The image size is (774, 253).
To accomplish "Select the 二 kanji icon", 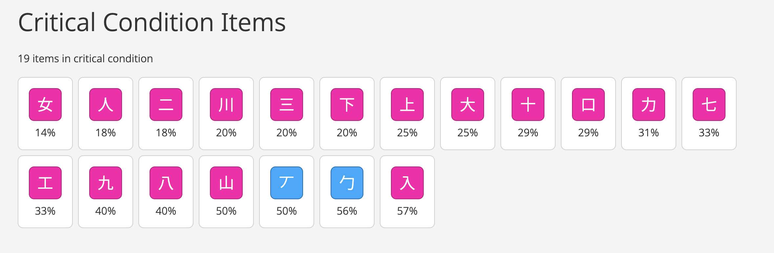I will pyautogui.click(x=166, y=105).
